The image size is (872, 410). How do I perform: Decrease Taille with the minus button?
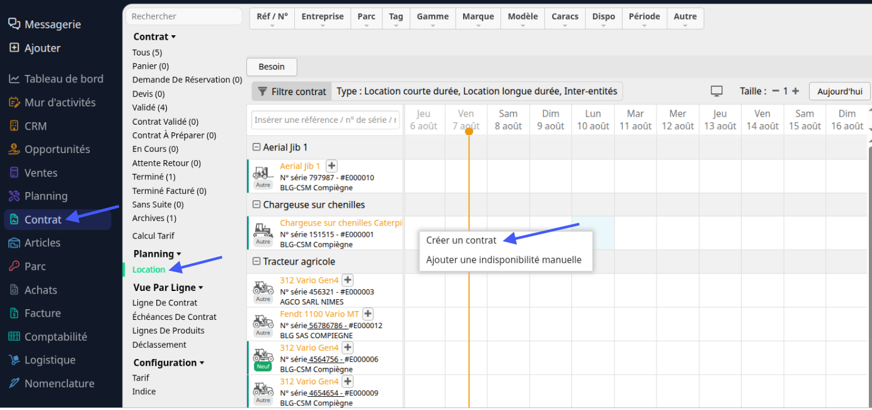pos(776,91)
